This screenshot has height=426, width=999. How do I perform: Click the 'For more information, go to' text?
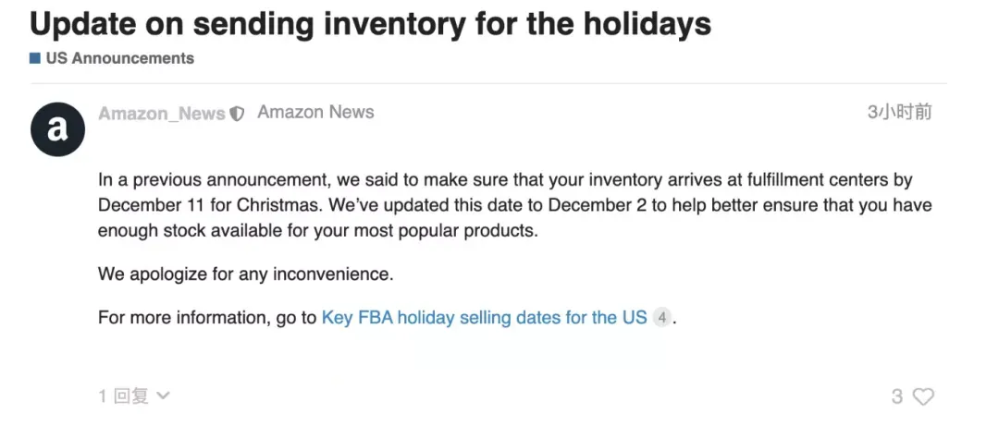click(207, 317)
